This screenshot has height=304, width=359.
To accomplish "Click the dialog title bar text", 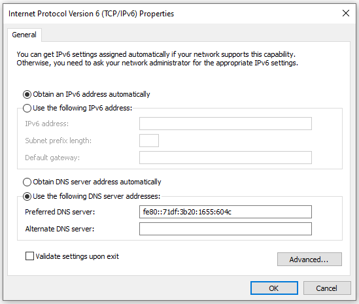I will coord(91,14).
